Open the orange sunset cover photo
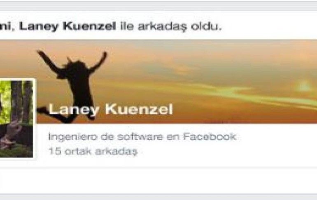The height and width of the screenshot is (200, 317). 176,82
